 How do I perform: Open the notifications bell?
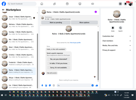click(x=125, y=4)
